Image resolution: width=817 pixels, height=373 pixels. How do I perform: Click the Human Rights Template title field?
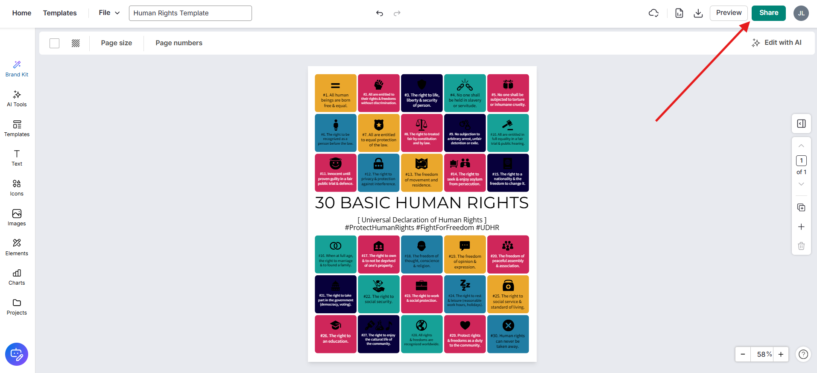190,13
